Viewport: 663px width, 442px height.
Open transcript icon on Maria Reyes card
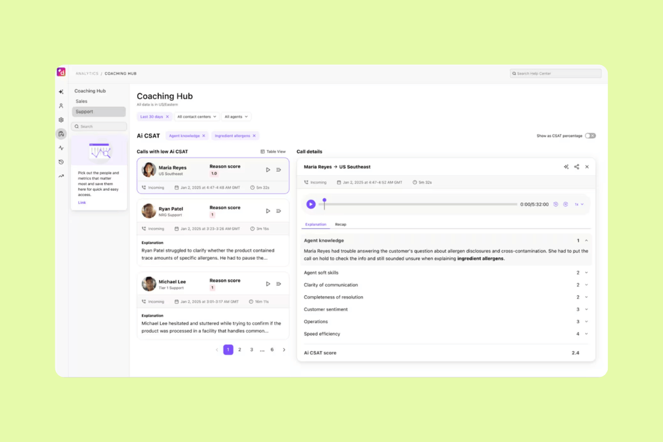coord(278,170)
